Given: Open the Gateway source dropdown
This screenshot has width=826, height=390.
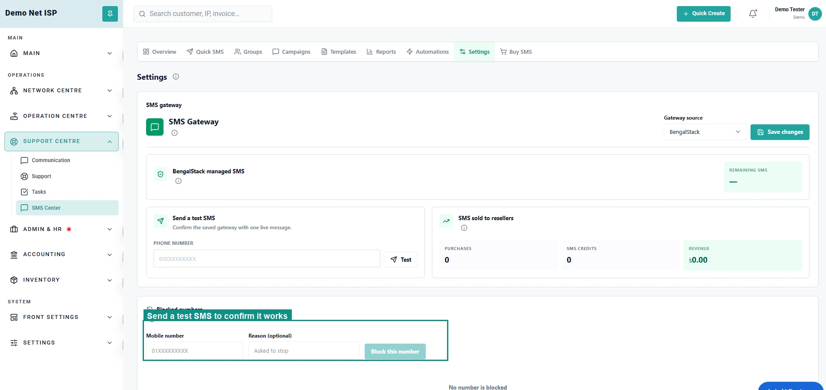Looking at the screenshot, I should (705, 132).
